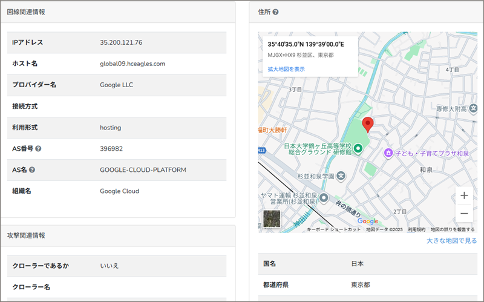
Task: Click the プロバイダー名 row label
Action: pyautogui.click(x=34, y=85)
